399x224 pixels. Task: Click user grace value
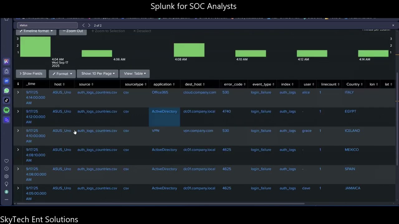coord(307,131)
